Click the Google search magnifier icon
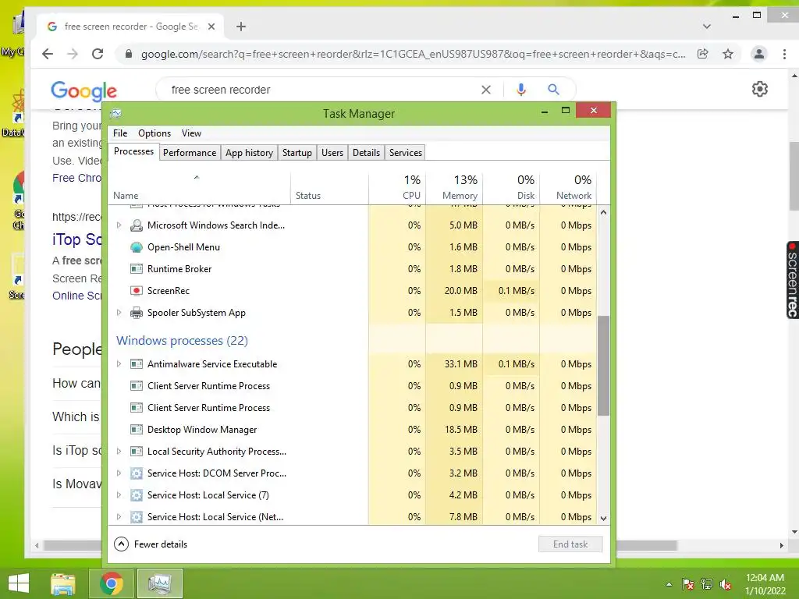Viewport: 799px width, 599px height. click(553, 90)
